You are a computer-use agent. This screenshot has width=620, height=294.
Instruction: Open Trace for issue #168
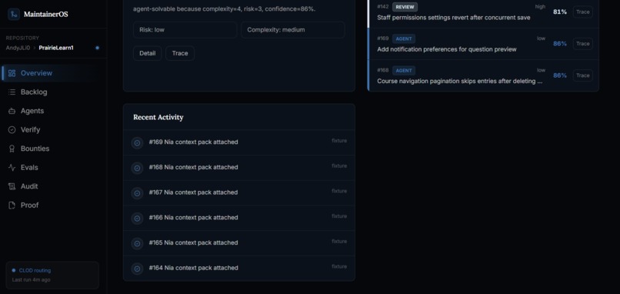tap(582, 75)
